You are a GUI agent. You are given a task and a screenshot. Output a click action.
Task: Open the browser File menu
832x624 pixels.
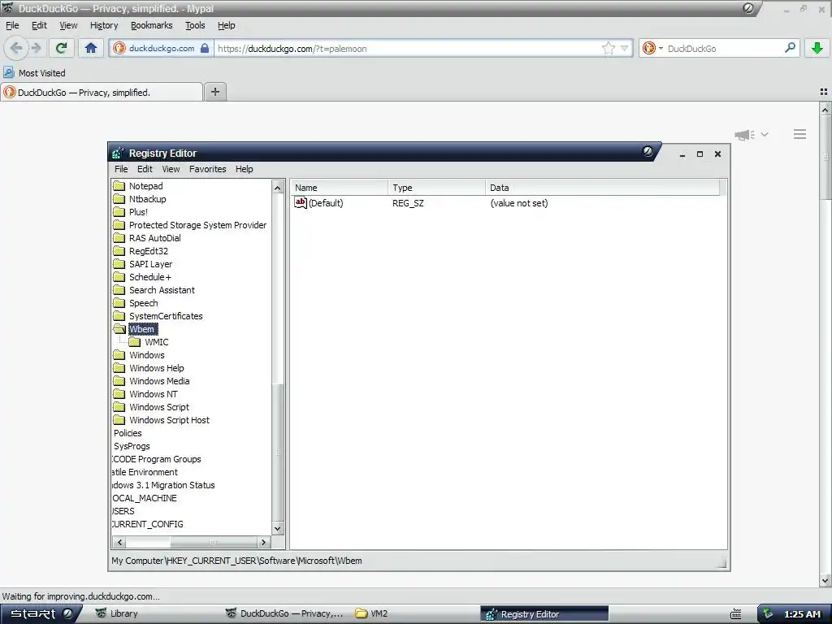click(x=12, y=25)
